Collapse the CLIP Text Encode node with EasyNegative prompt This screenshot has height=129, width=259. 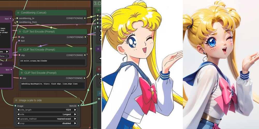tap(22, 73)
